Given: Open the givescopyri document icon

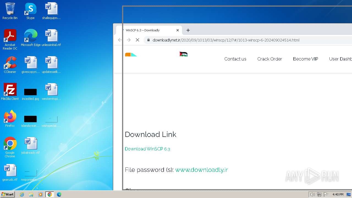Looking at the screenshot, I should tap(31, 65).
